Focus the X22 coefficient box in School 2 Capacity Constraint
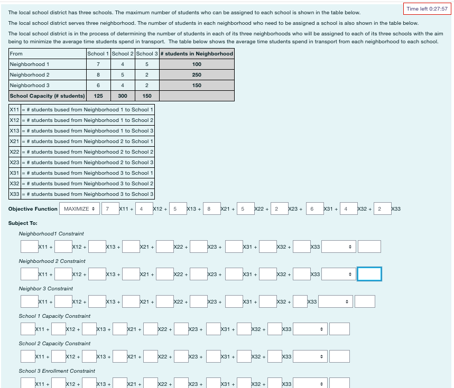The width and height of the screenshot is (454, 388). point(151,356)
